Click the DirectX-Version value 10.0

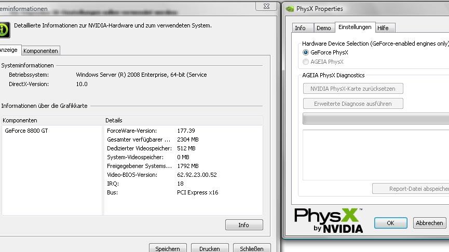point(81,84)
